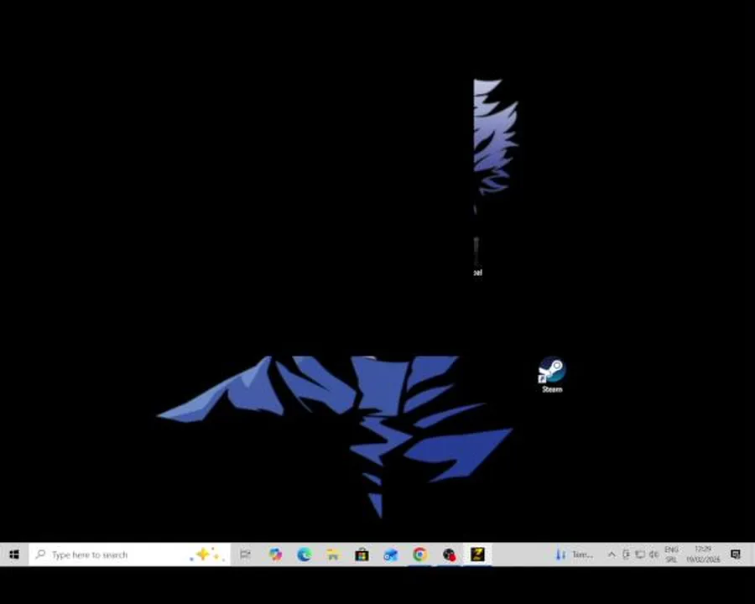Click the sparkle search highlights icon
Image resolution: width=755 pixels, height=604 pixels.
point(207,555)
